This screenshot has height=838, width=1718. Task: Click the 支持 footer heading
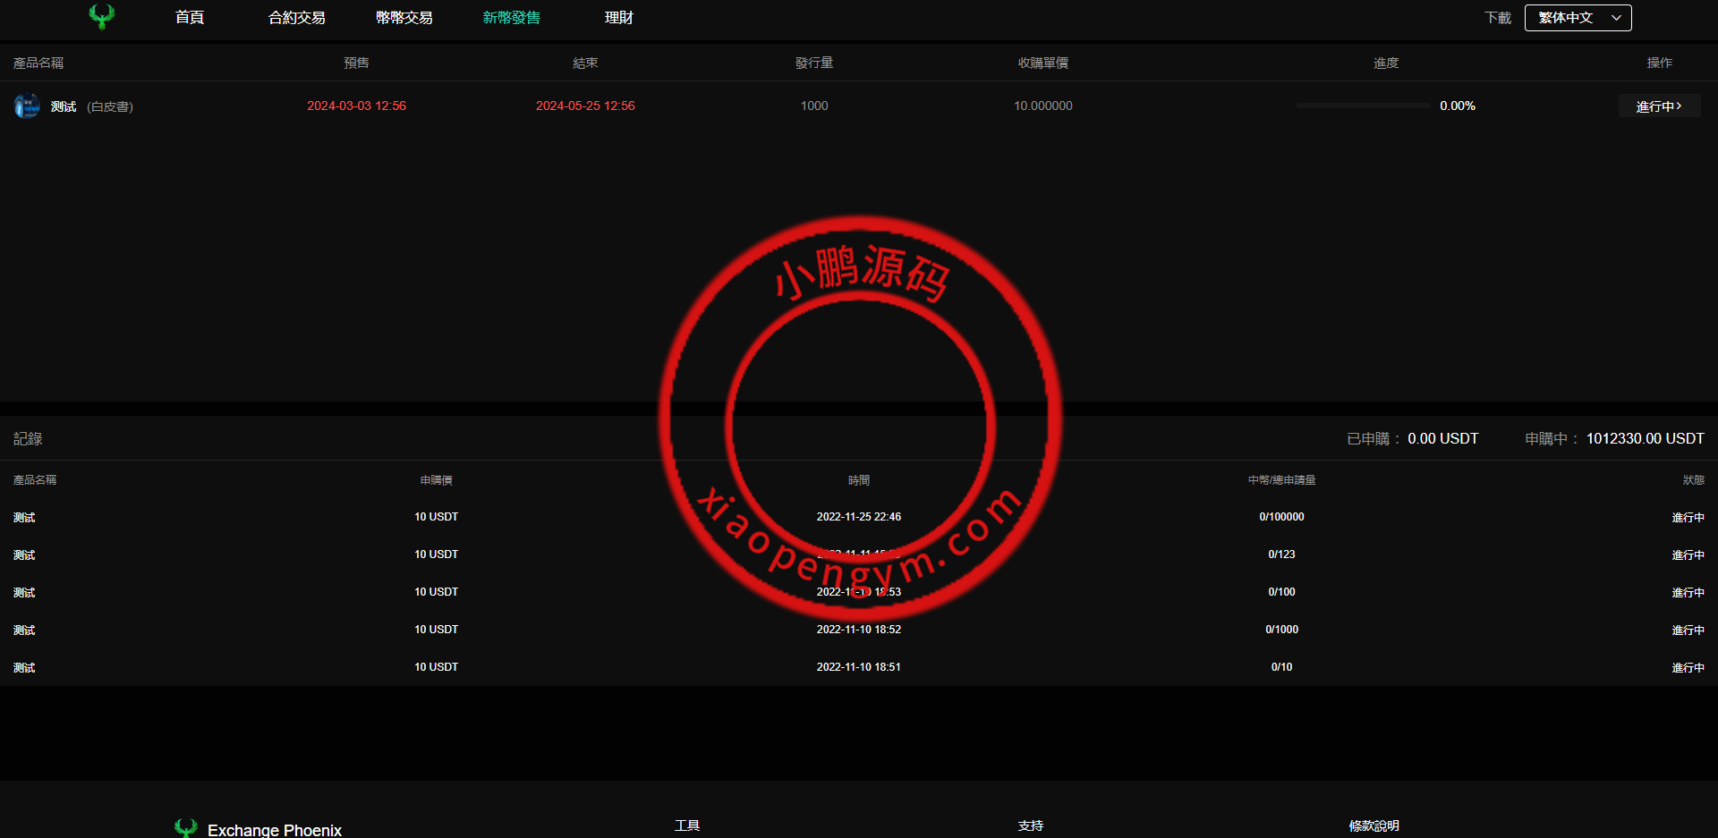pyautogui.click(x=1030, y=825)
